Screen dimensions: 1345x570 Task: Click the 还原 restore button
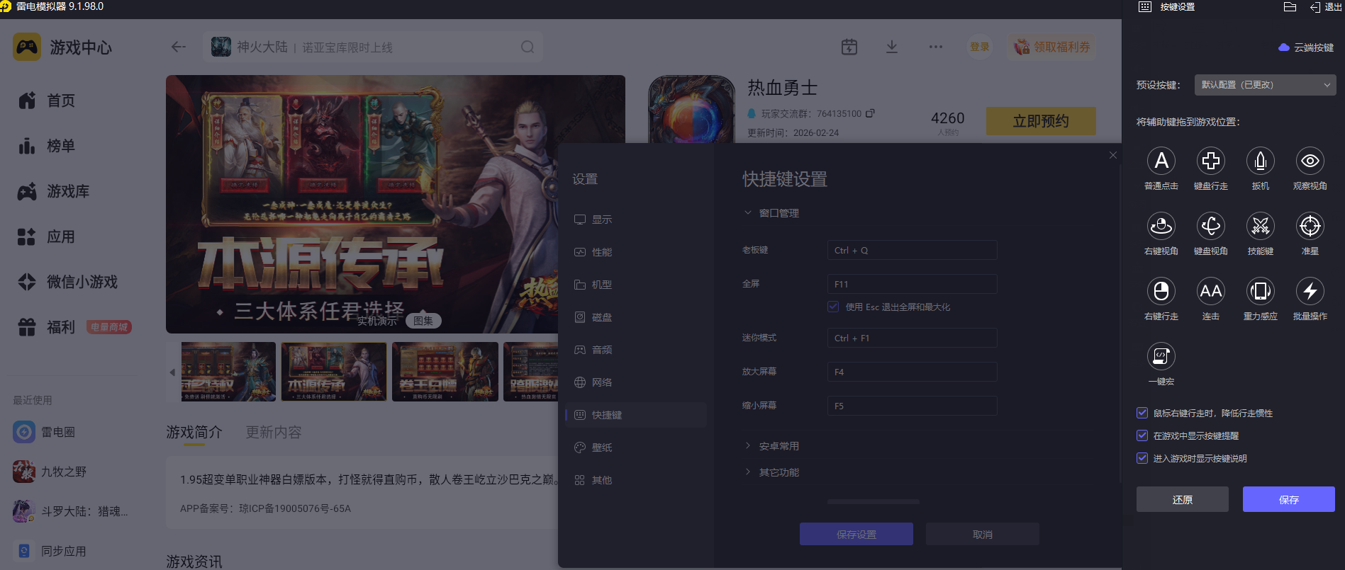tap(1183, 499)
